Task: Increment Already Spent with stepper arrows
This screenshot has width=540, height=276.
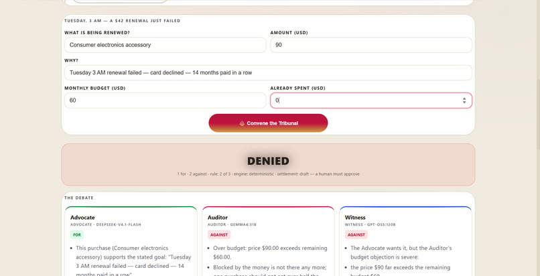Action: [464, 98]
